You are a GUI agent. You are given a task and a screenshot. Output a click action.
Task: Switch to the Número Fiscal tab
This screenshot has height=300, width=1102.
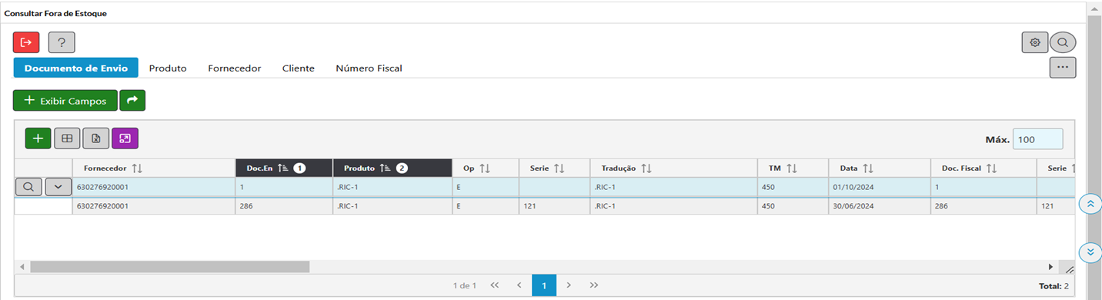pos(369,68)
